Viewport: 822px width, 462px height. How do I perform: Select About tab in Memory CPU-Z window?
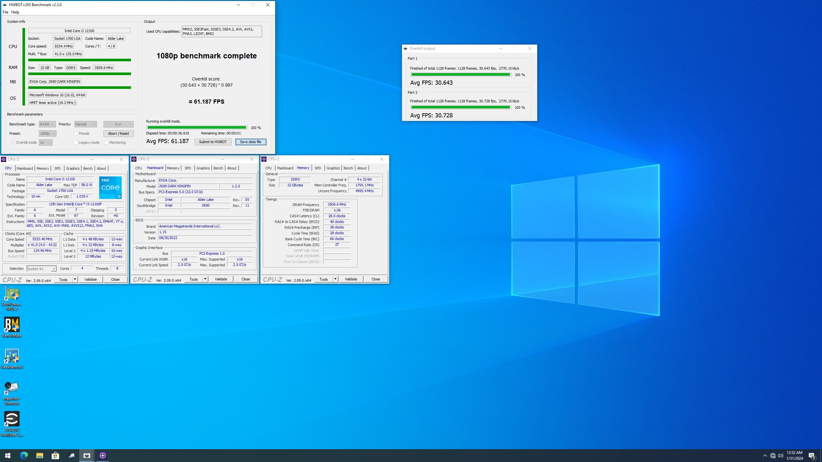362,168
